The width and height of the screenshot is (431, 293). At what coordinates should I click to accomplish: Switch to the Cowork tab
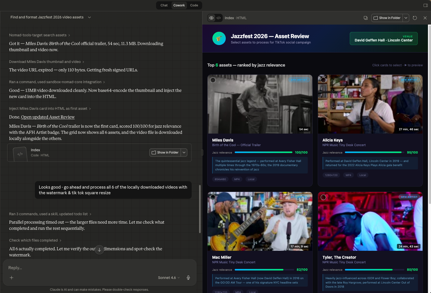click(x=179, y=5)
